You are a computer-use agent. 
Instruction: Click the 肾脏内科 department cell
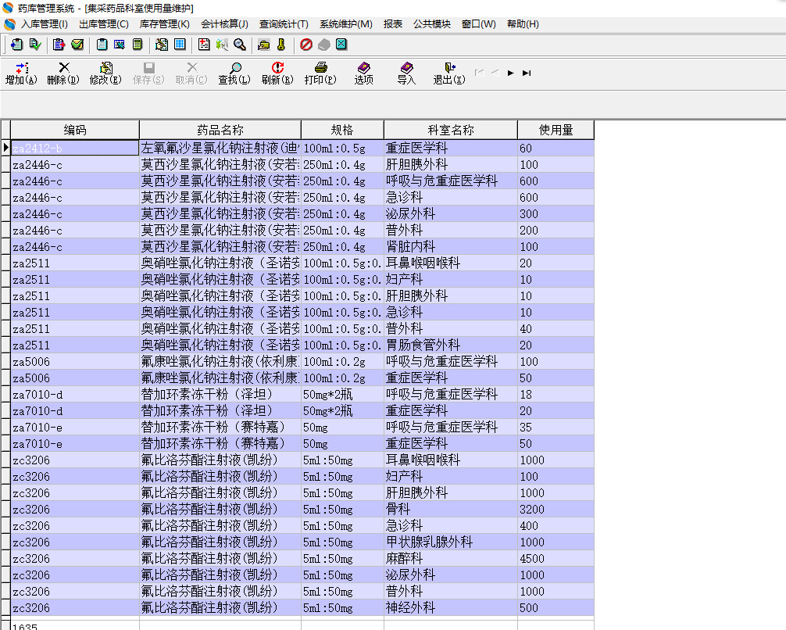coord(451,247)
